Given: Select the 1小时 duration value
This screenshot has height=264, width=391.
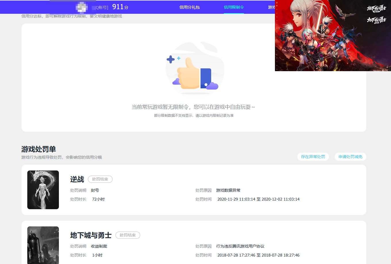Looking at the screenshot, I should pyautogui.click(x=97, y=255).
